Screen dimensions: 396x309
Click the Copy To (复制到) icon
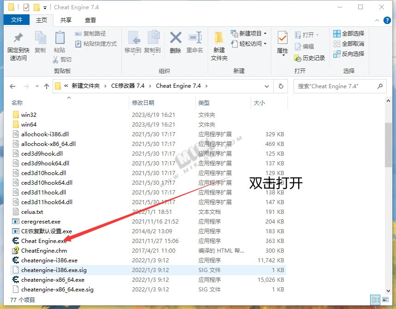153,37
